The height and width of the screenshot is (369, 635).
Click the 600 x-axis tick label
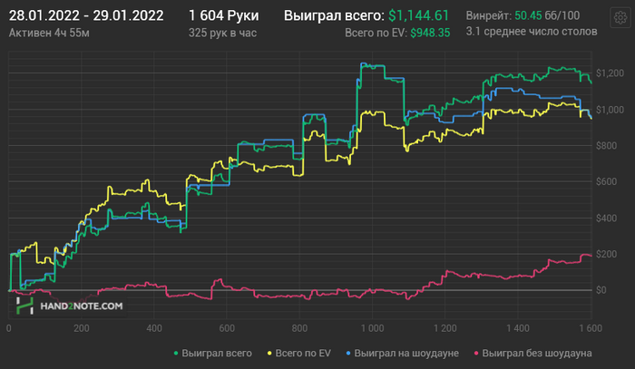coord(227,328)
